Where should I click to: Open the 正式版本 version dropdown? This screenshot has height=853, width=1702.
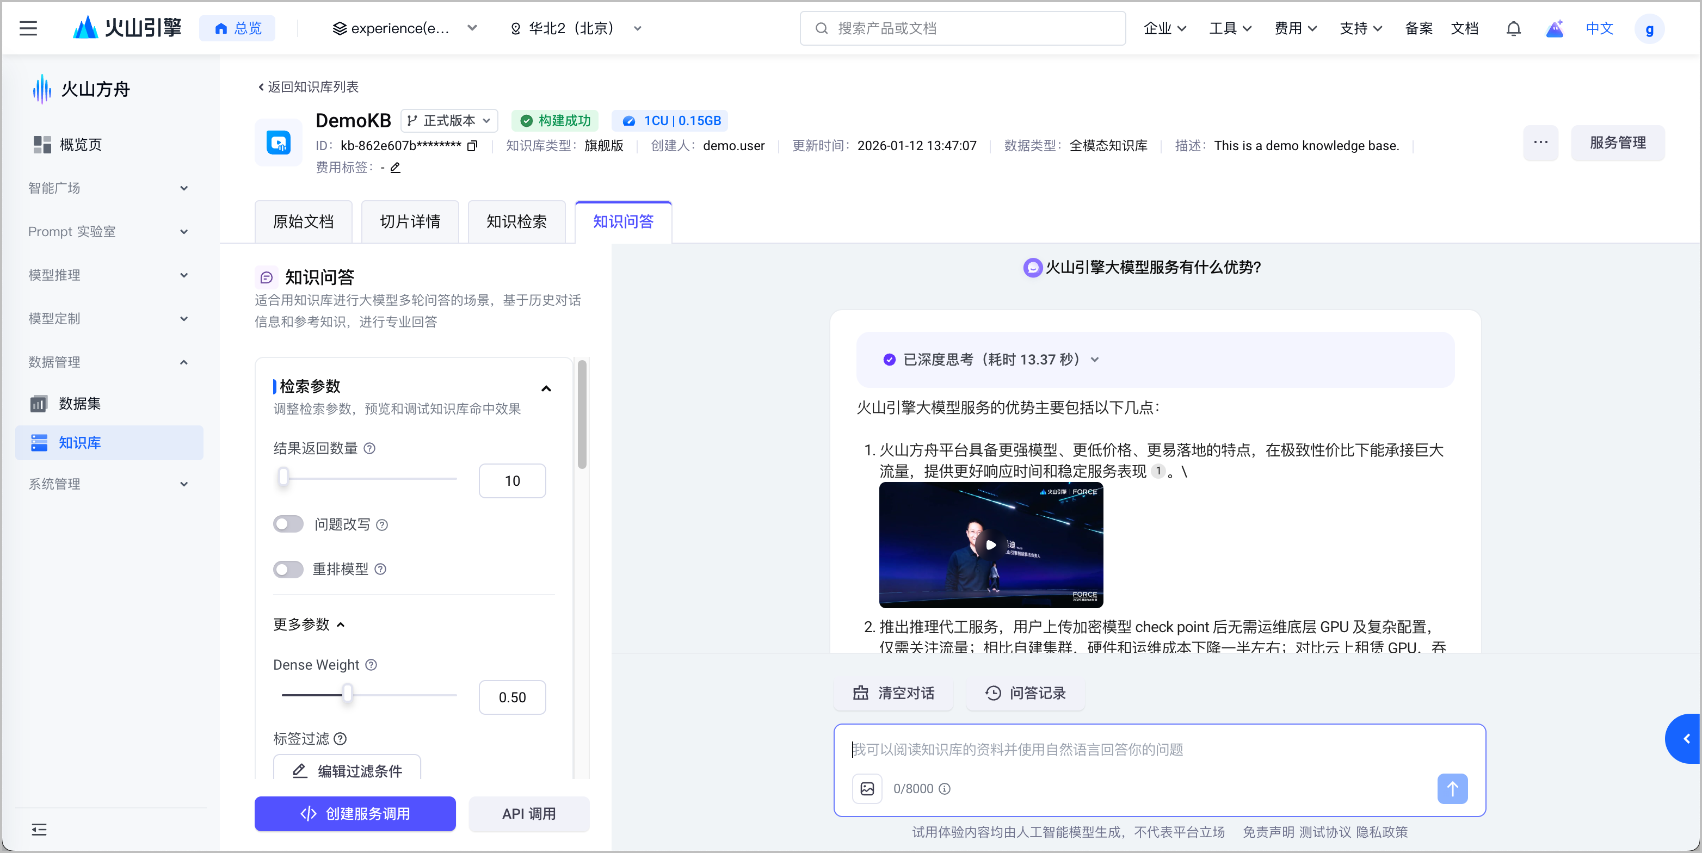449,120
